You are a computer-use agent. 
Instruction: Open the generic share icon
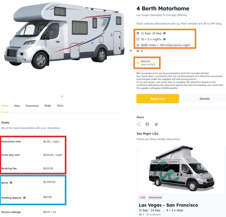[x=139, y=124]
